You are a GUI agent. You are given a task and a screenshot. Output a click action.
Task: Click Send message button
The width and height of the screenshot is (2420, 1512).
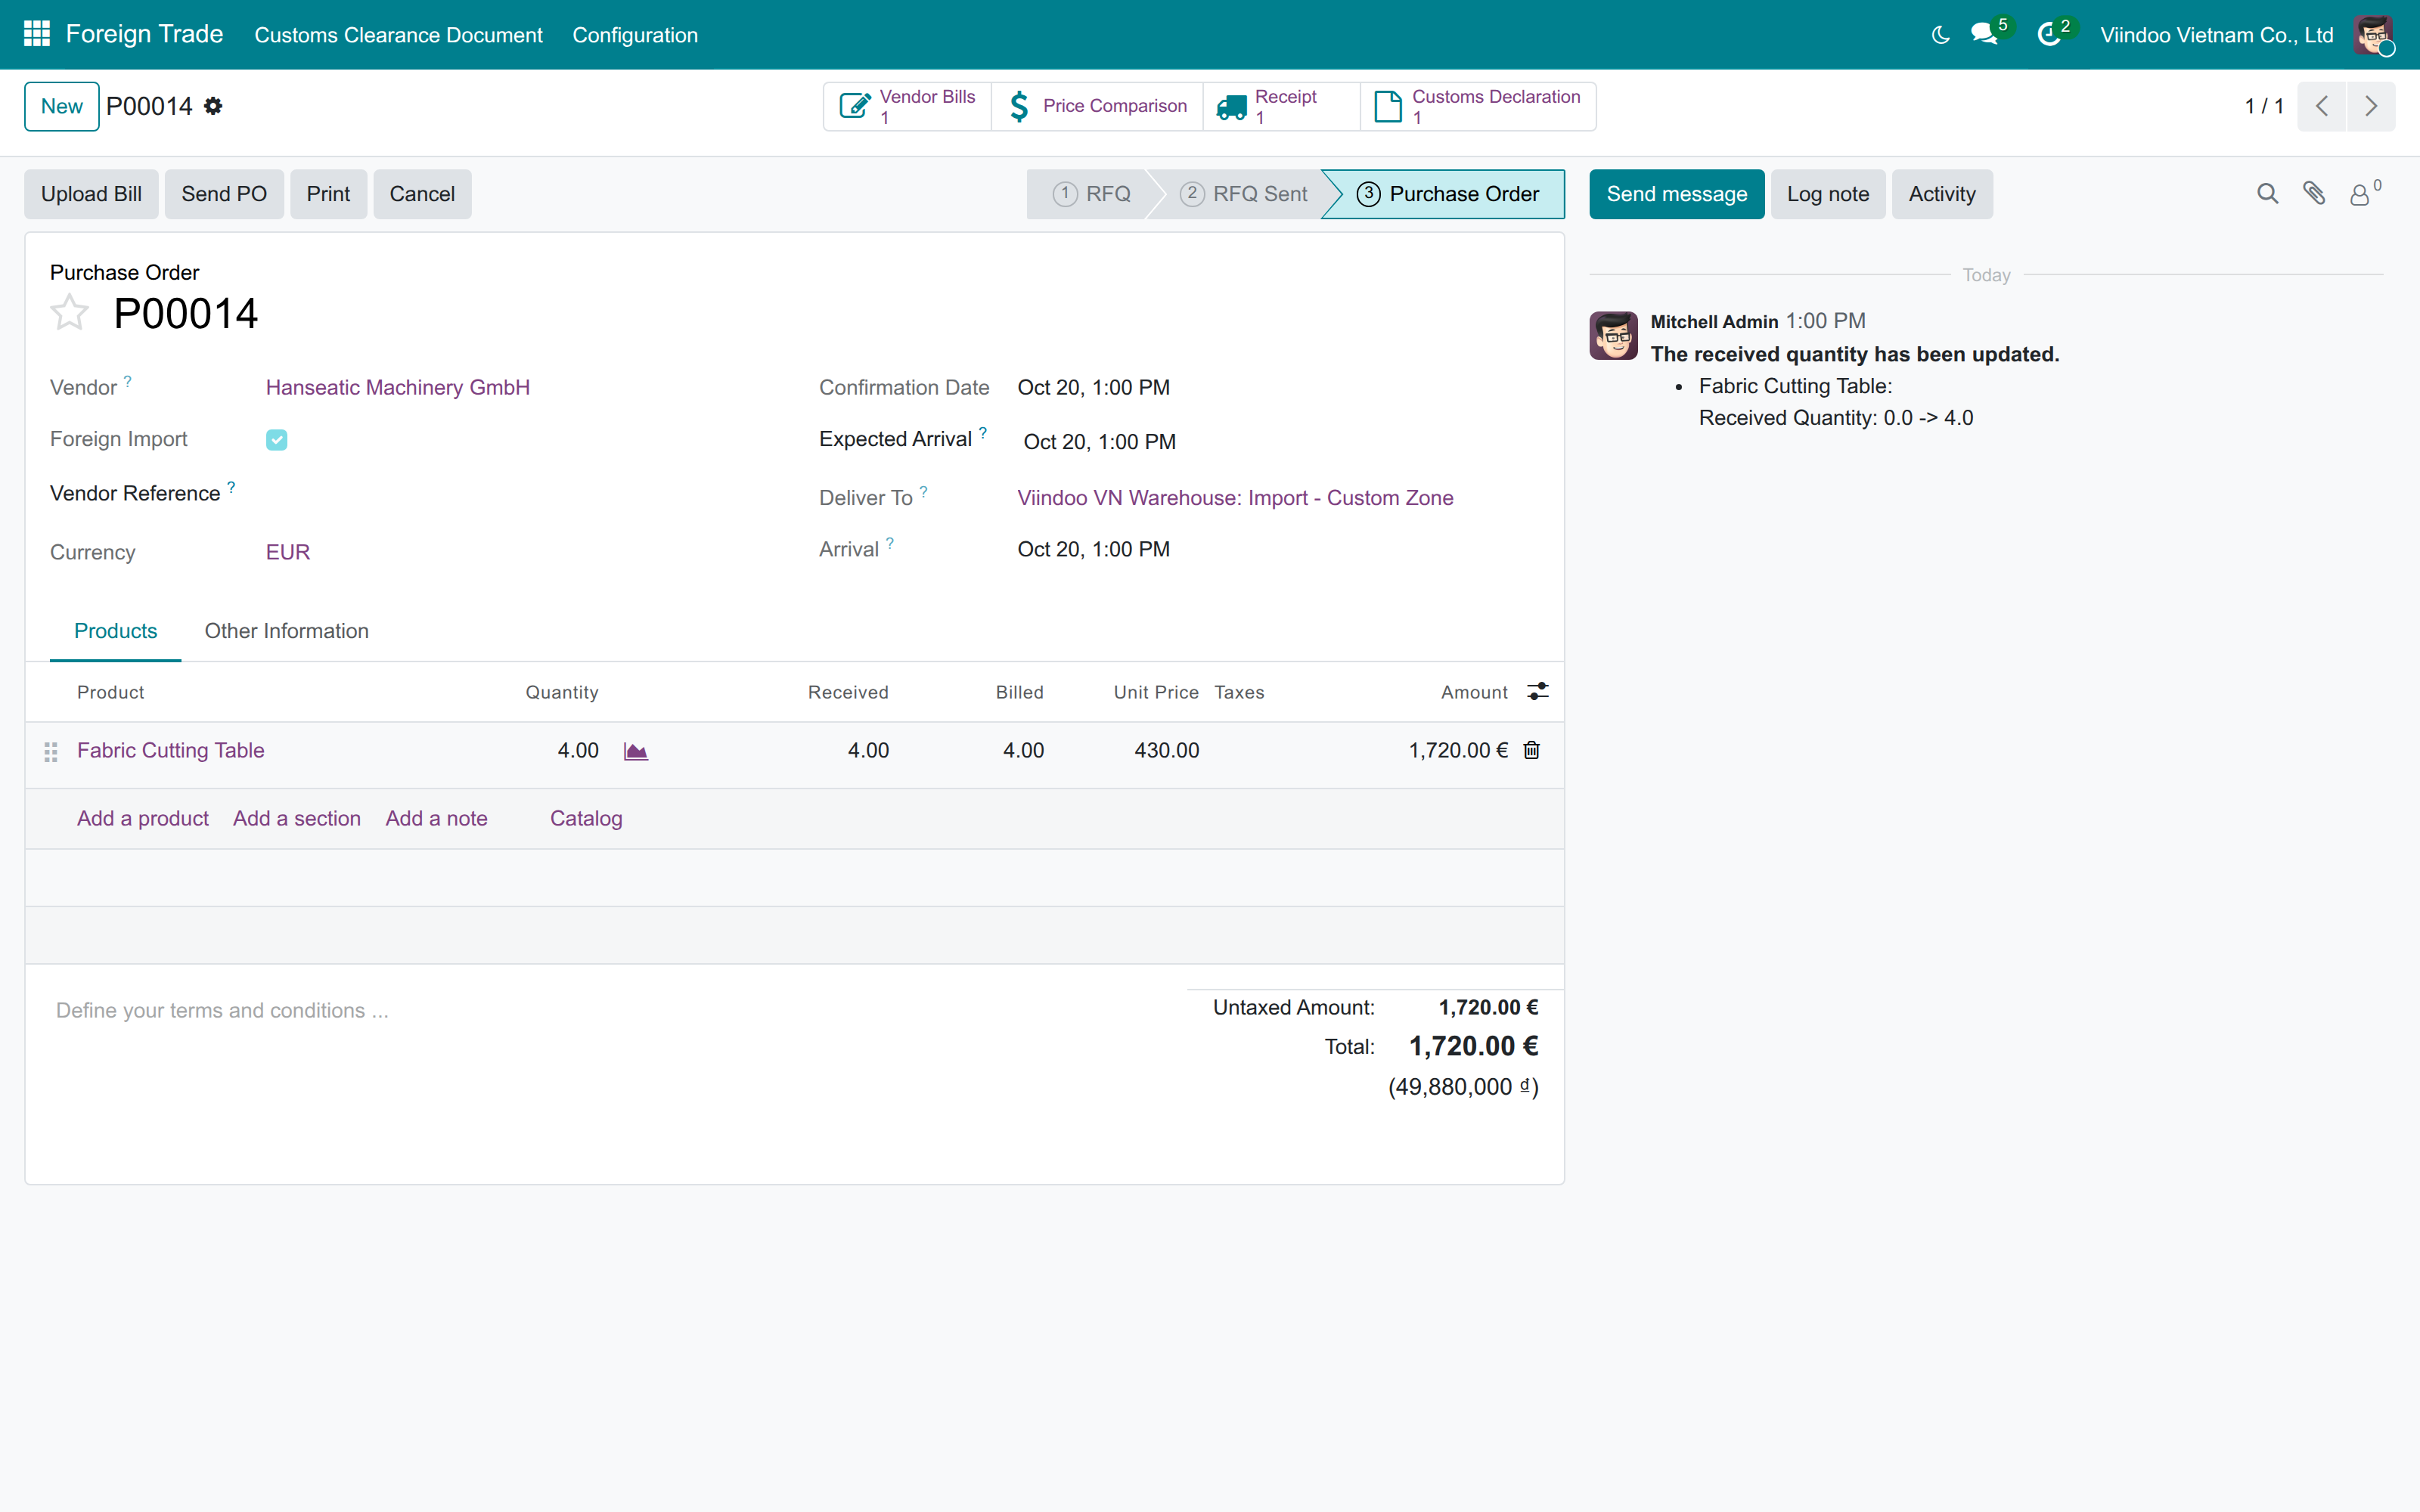point(1676,194)
